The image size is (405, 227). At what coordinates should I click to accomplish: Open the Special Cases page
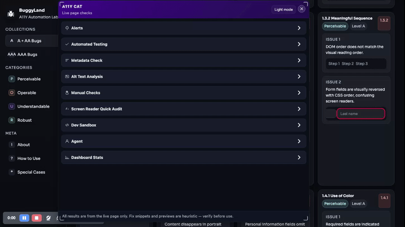[x=32, y=172]
